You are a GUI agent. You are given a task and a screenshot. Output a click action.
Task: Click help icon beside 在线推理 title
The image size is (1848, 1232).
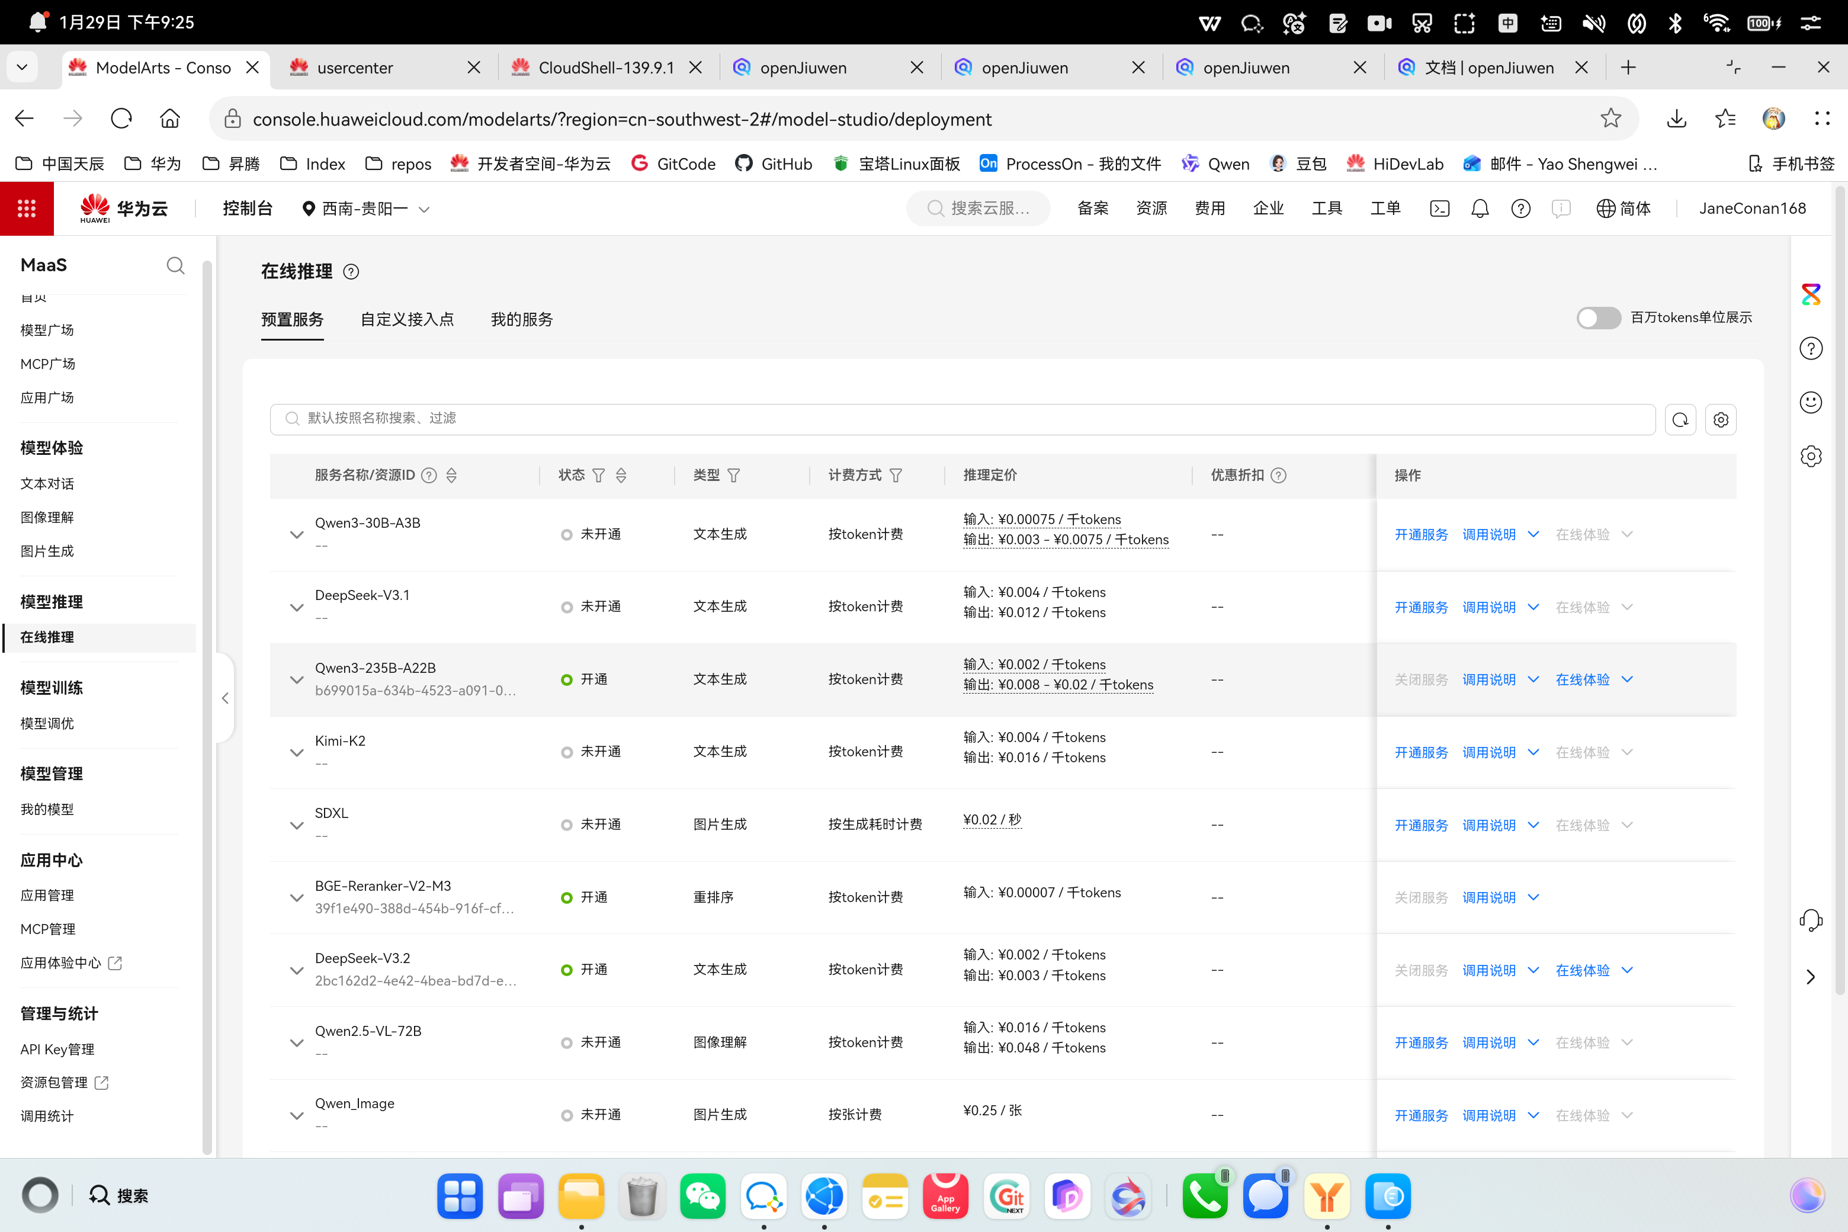tap(351, 272)
